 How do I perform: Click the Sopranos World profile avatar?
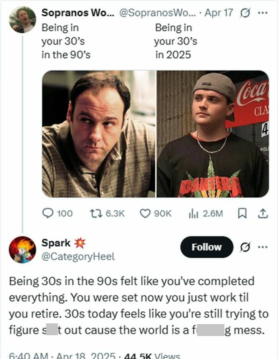click(x=22, y=19)
